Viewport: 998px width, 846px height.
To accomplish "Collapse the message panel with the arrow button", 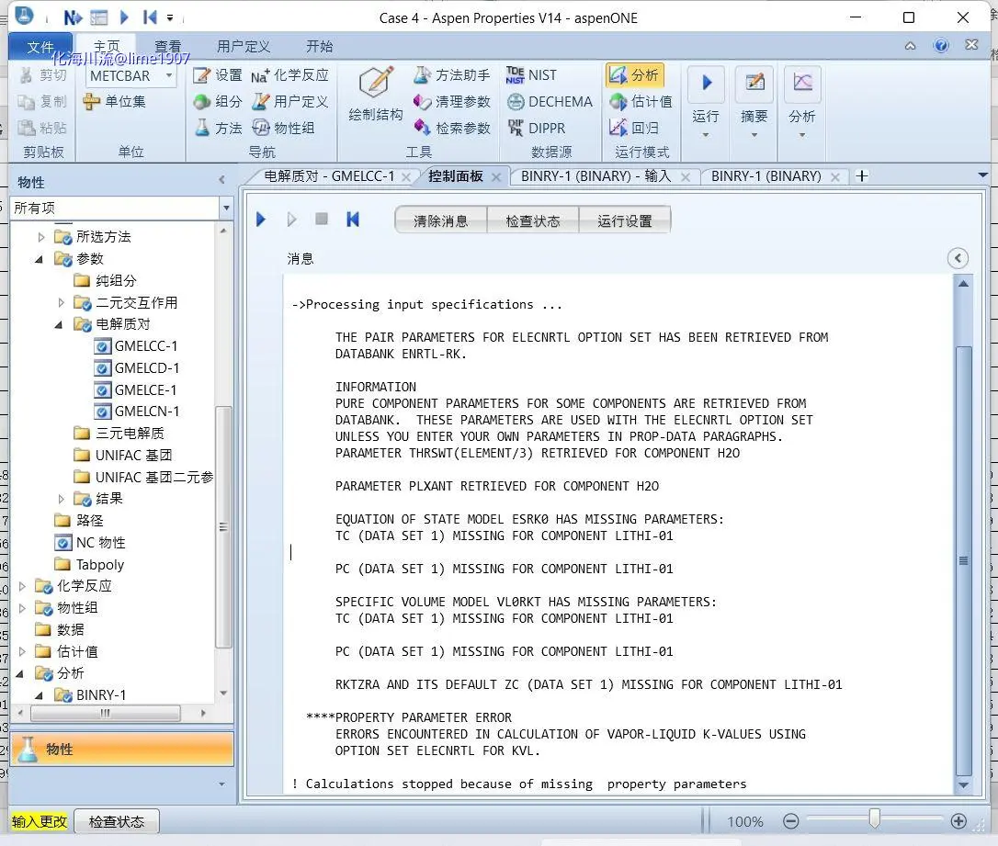I will pyautogui.click(x=958, y=258).
